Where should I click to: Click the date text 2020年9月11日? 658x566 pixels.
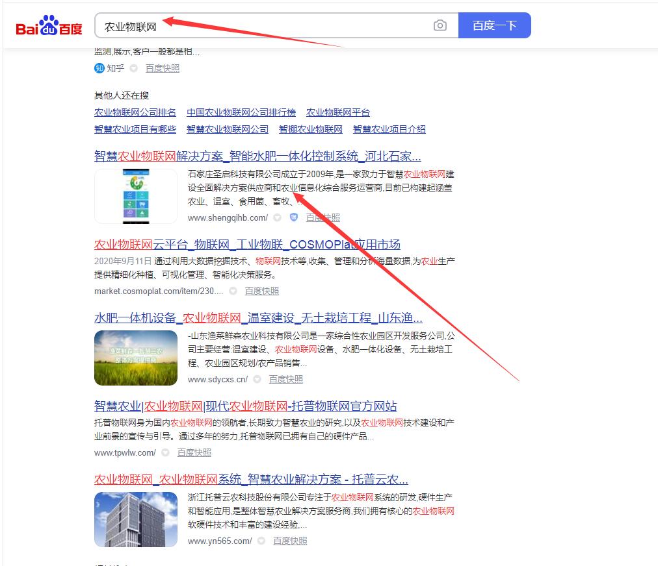122,261
